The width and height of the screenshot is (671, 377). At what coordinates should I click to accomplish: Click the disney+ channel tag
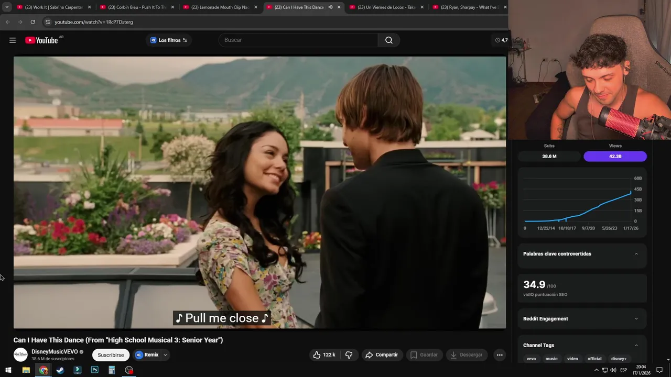(619, 359)
